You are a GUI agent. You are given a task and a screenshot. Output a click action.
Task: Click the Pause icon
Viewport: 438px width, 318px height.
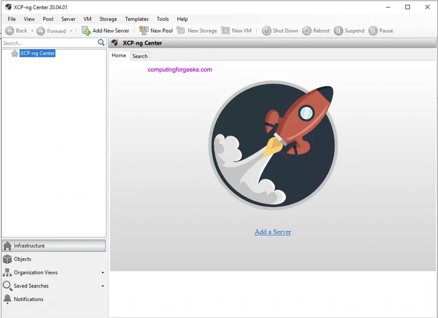click(373, 31)
